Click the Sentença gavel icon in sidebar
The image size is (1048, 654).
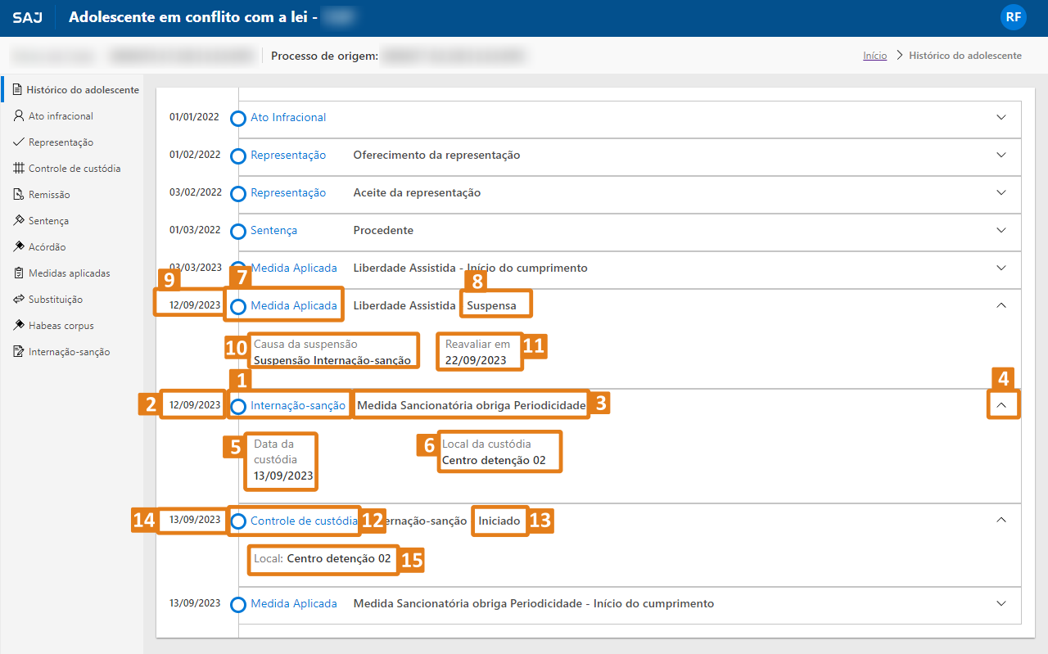(19, 221)
